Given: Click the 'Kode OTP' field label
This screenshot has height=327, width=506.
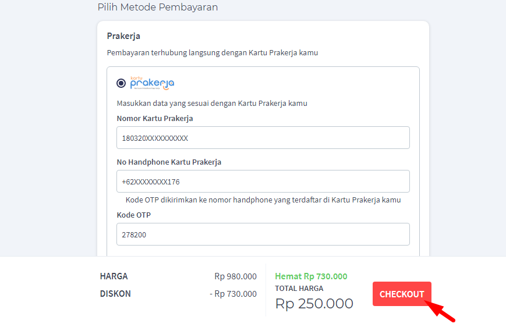Looking at the screenshot, I should click(x=134, y=215).
